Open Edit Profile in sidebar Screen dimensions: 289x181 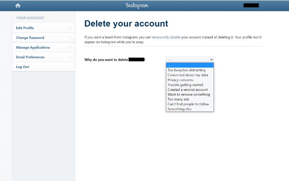(25, 28)
